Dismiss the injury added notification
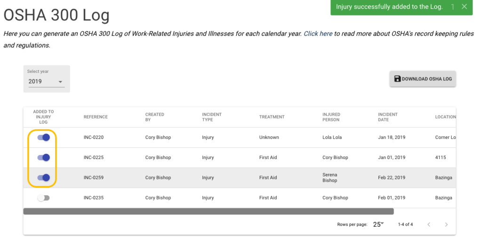The height and width of the screenshot is (246, 482). [464, 7]
